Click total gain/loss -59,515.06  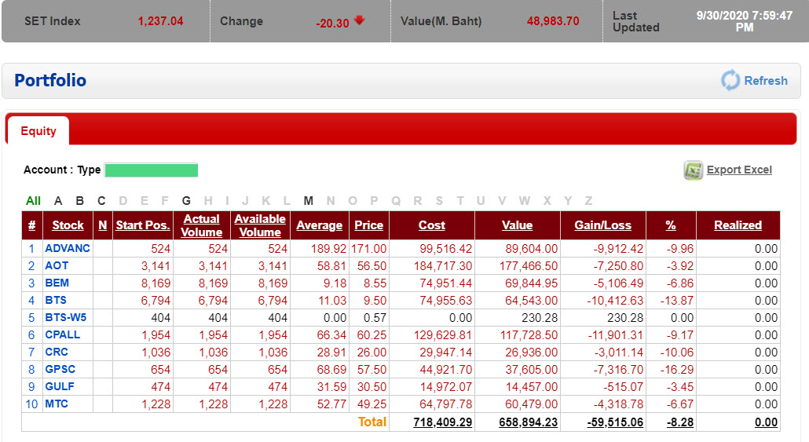coord(615,422)
